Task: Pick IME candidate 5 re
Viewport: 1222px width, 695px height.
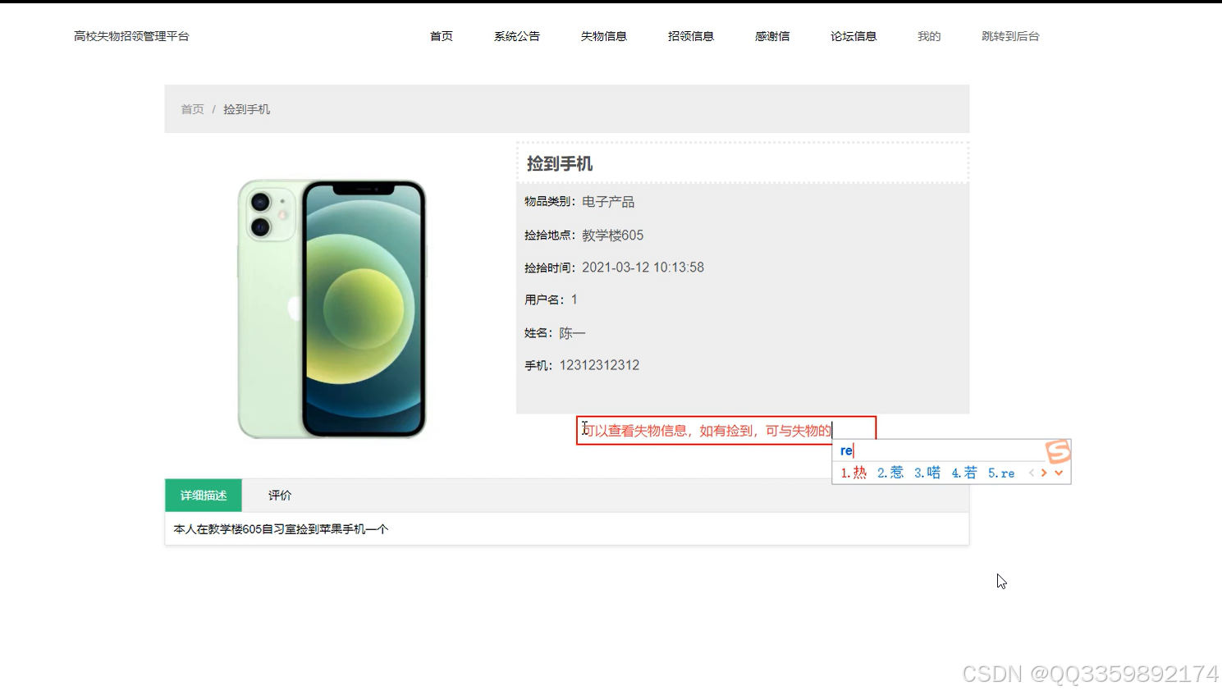Action: [1001, 473]
